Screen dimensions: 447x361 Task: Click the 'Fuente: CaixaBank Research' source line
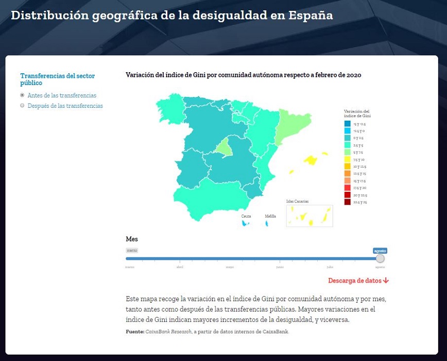[x=207, y=332]
